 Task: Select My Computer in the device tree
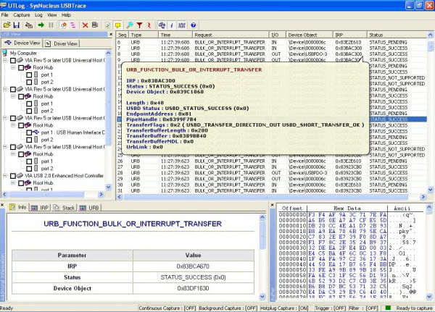point(24,53)
